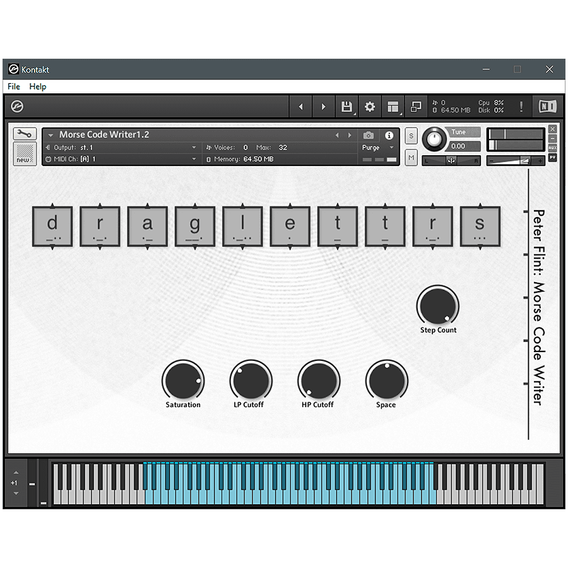Toggle the S solo button
The width and height of the screenshot is (568, 568).
(411, 136)
